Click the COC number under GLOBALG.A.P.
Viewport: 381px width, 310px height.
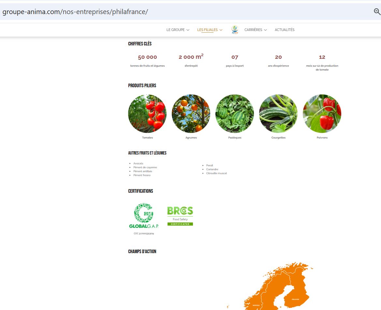[x=144, y=234]
